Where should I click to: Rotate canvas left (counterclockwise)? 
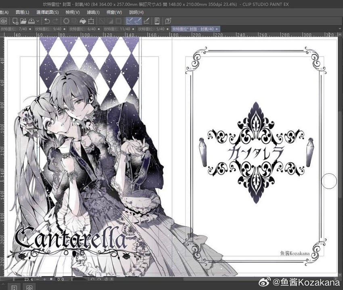coord(92,279)
